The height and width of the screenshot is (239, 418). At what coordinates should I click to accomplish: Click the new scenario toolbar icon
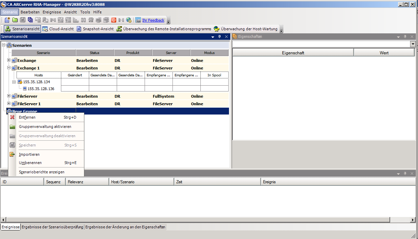pyautogui.click(x=7, y=20)
